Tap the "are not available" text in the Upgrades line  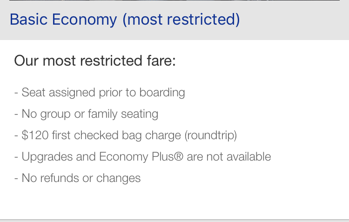pos(229,156)
